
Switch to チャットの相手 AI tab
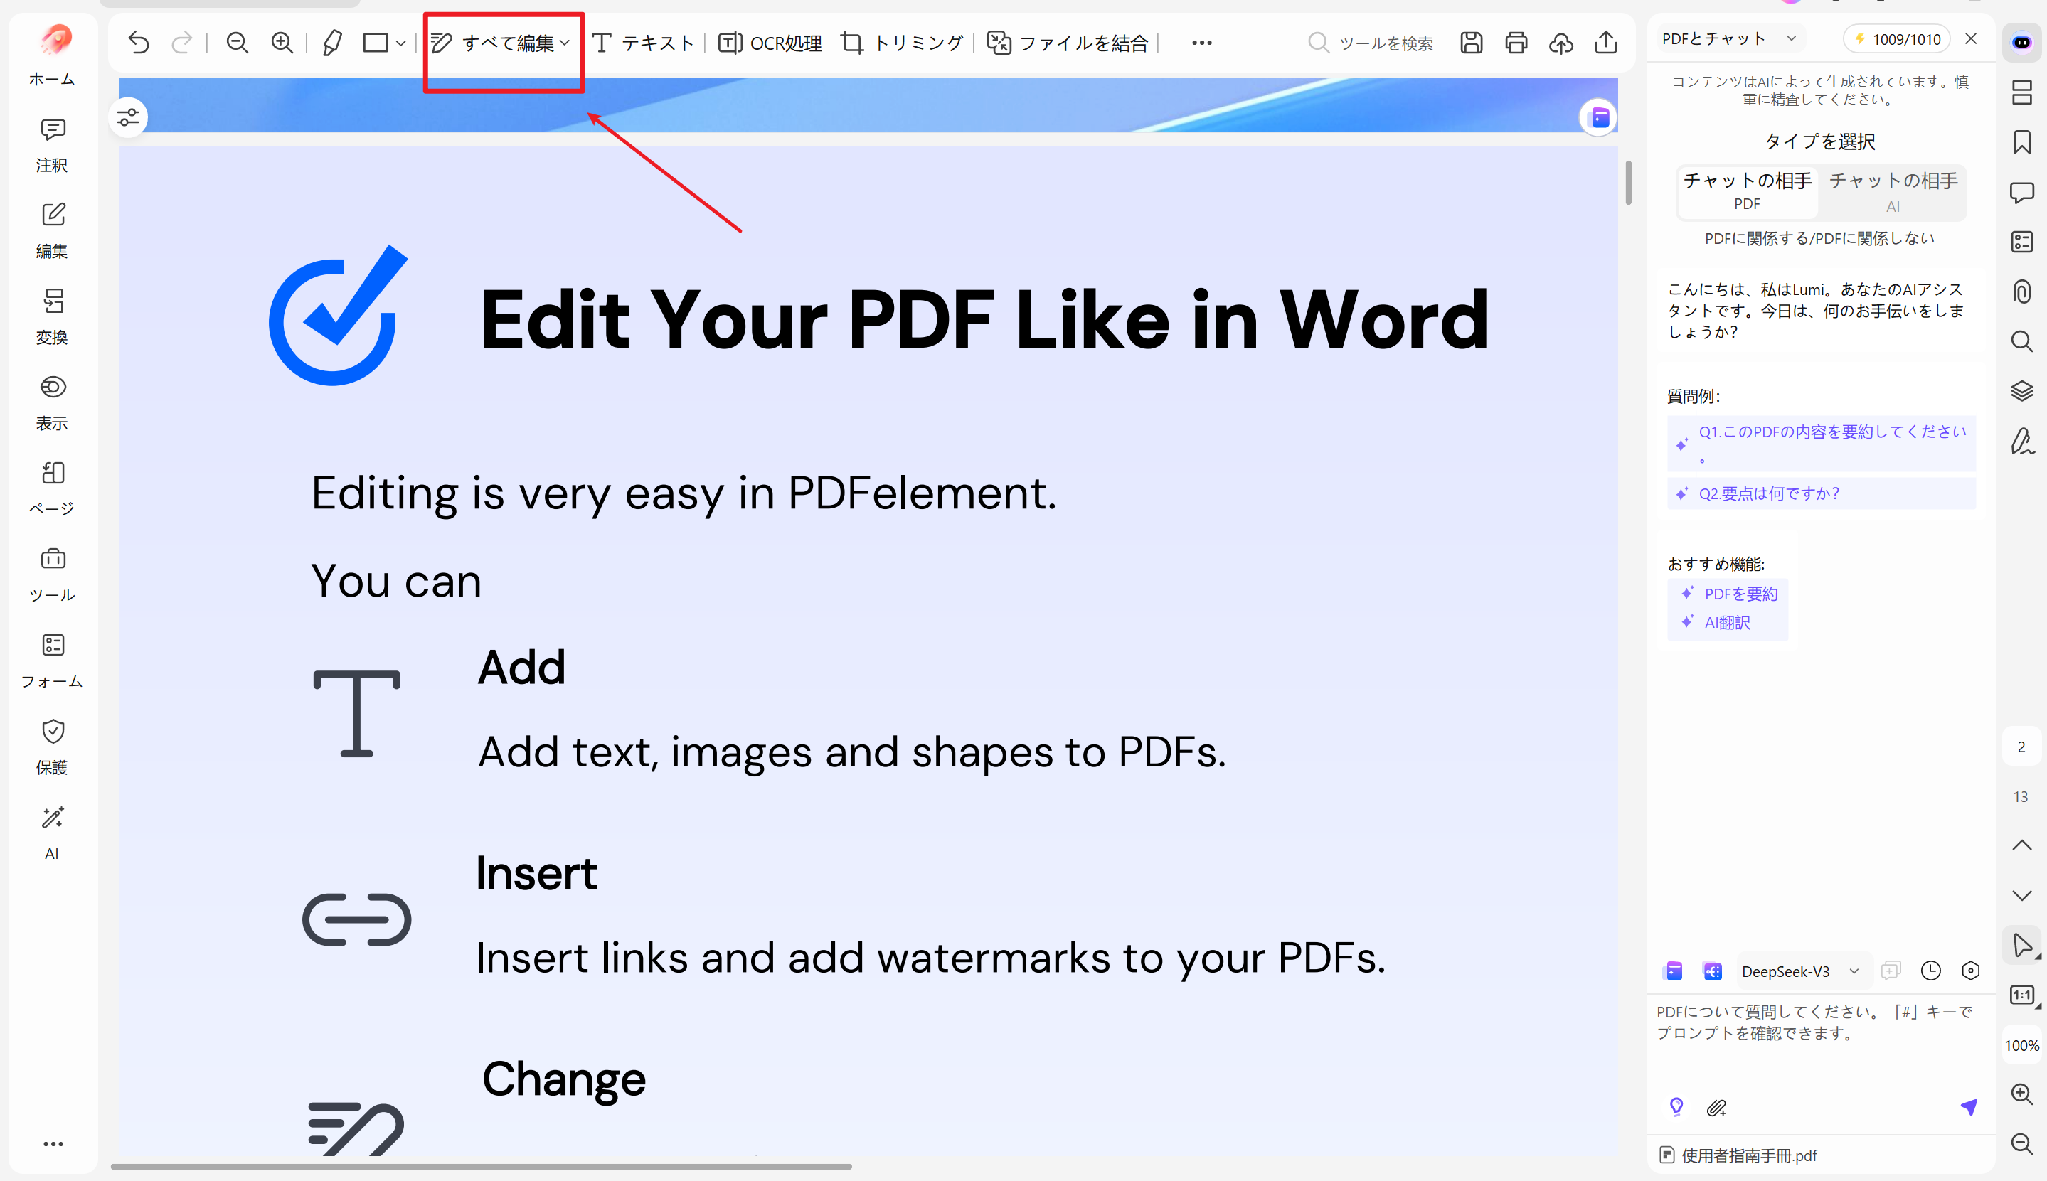(1893, 192)
